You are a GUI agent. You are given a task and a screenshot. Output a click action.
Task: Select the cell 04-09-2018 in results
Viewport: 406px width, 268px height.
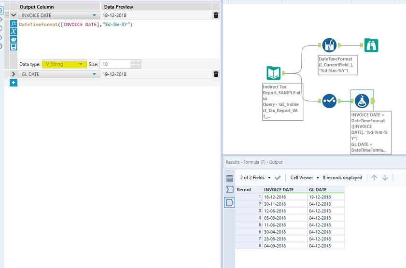coord(285,246)
